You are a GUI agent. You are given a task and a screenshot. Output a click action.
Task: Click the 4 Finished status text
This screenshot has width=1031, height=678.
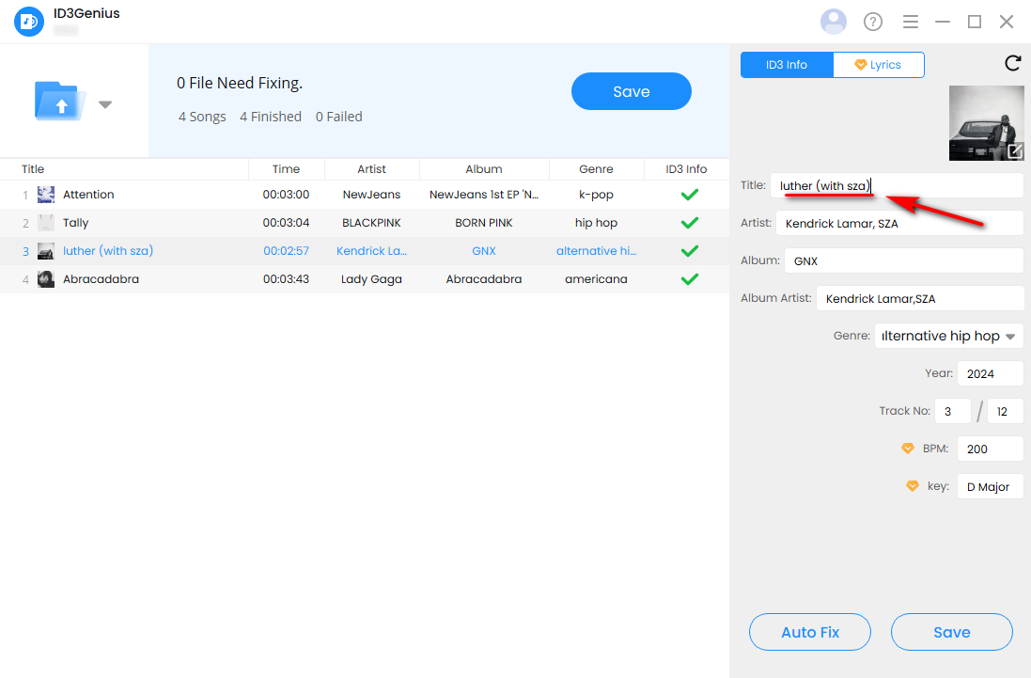pos(271,117)
